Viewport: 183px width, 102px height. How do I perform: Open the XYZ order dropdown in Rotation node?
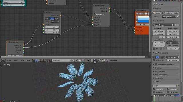coord(55,22)
